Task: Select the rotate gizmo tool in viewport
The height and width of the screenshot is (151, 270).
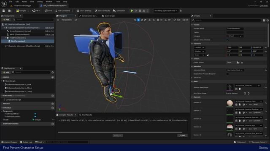Action: tap(142, 20)
